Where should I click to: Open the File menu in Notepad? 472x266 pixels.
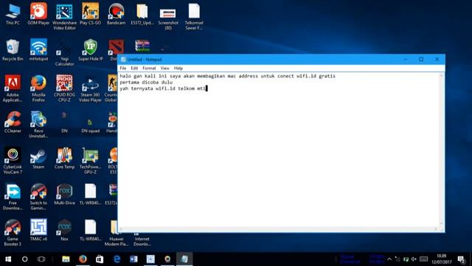(x=123, y=68)
